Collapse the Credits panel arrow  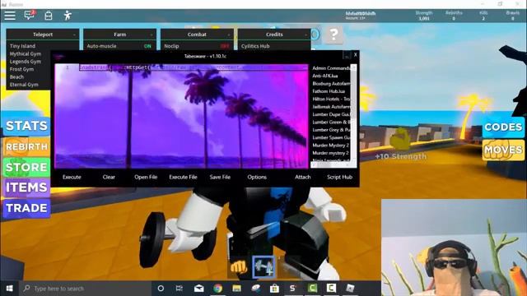pos(305,35)
